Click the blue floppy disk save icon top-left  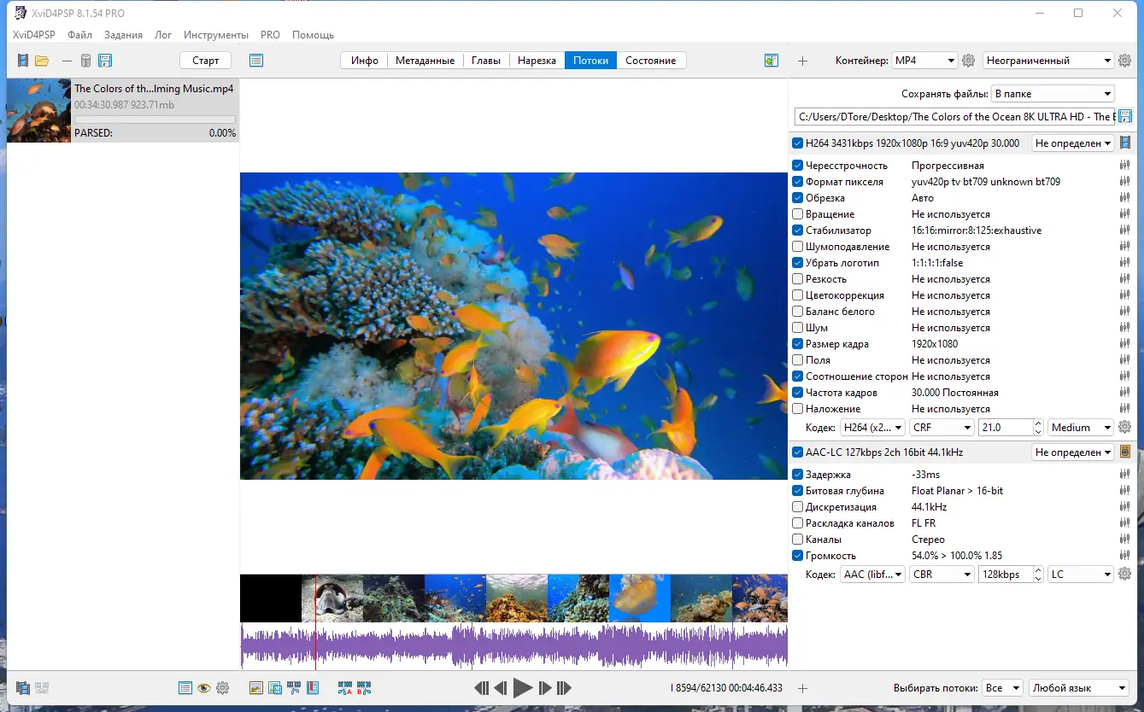pyautogui.click(x=105, y=61)
